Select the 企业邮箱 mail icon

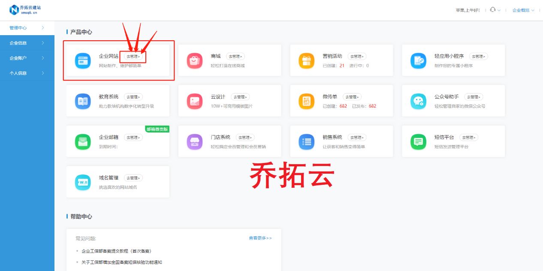coord(83,141)
